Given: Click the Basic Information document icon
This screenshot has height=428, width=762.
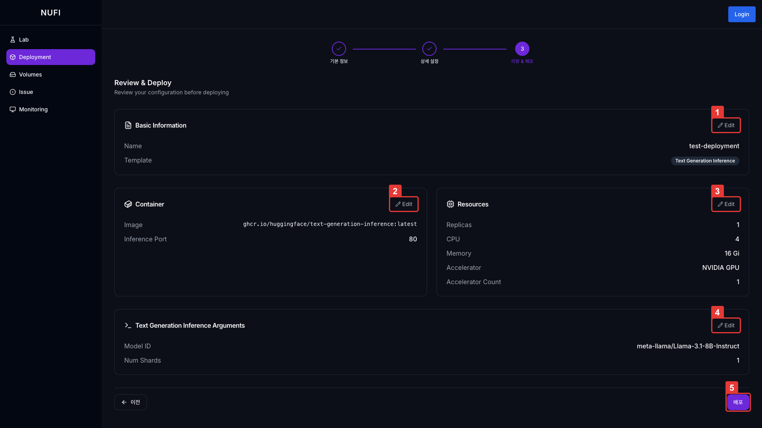Looking at the screenshot, I should pyautogui.click(x=128, y=125).
